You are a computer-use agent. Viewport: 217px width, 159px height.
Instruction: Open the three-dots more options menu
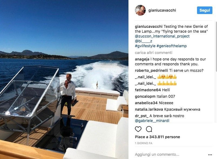coord(210,155)
